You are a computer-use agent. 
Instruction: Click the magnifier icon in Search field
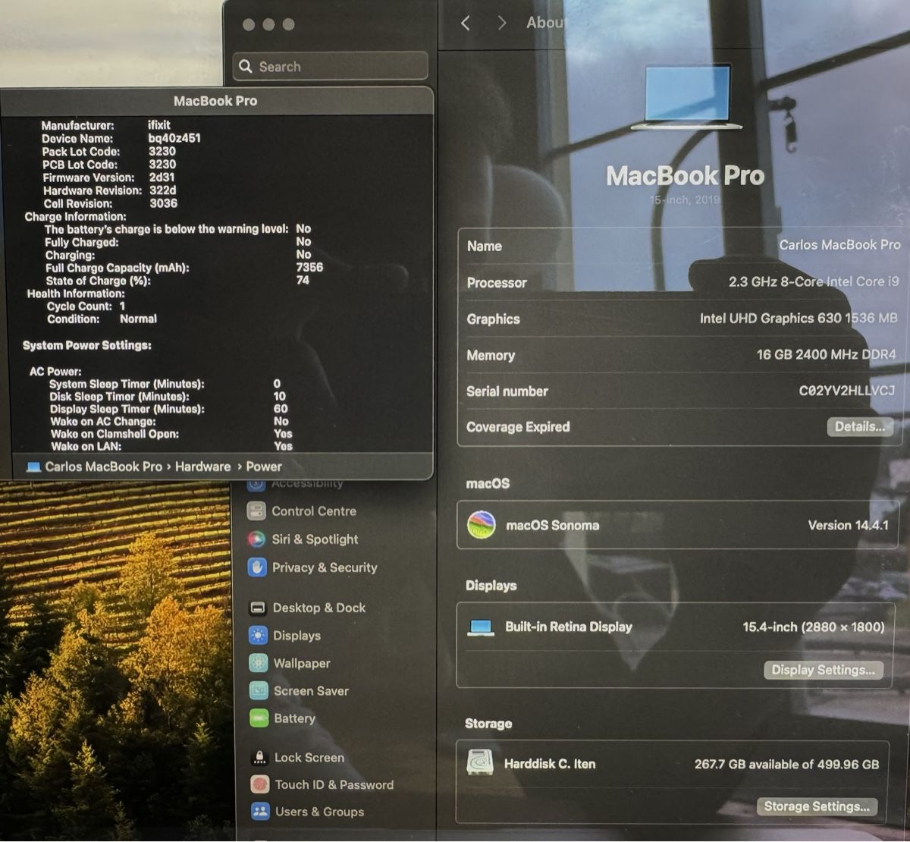point(246,66)
